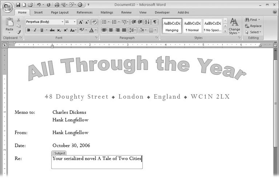Image resolution: width=279 pixels, height=178 pixels.
Task: Show or hide paragraph marks
Action: (x=155, y=22)
